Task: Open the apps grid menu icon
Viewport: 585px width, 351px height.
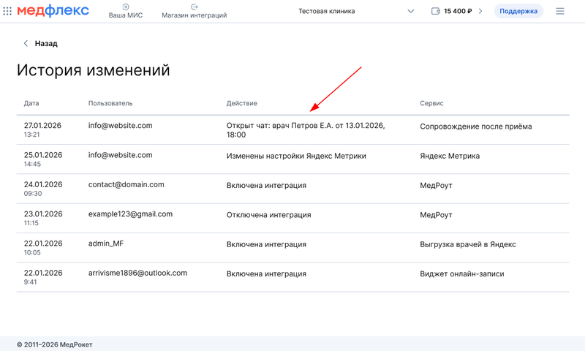Action: click(x=7, y=11)
